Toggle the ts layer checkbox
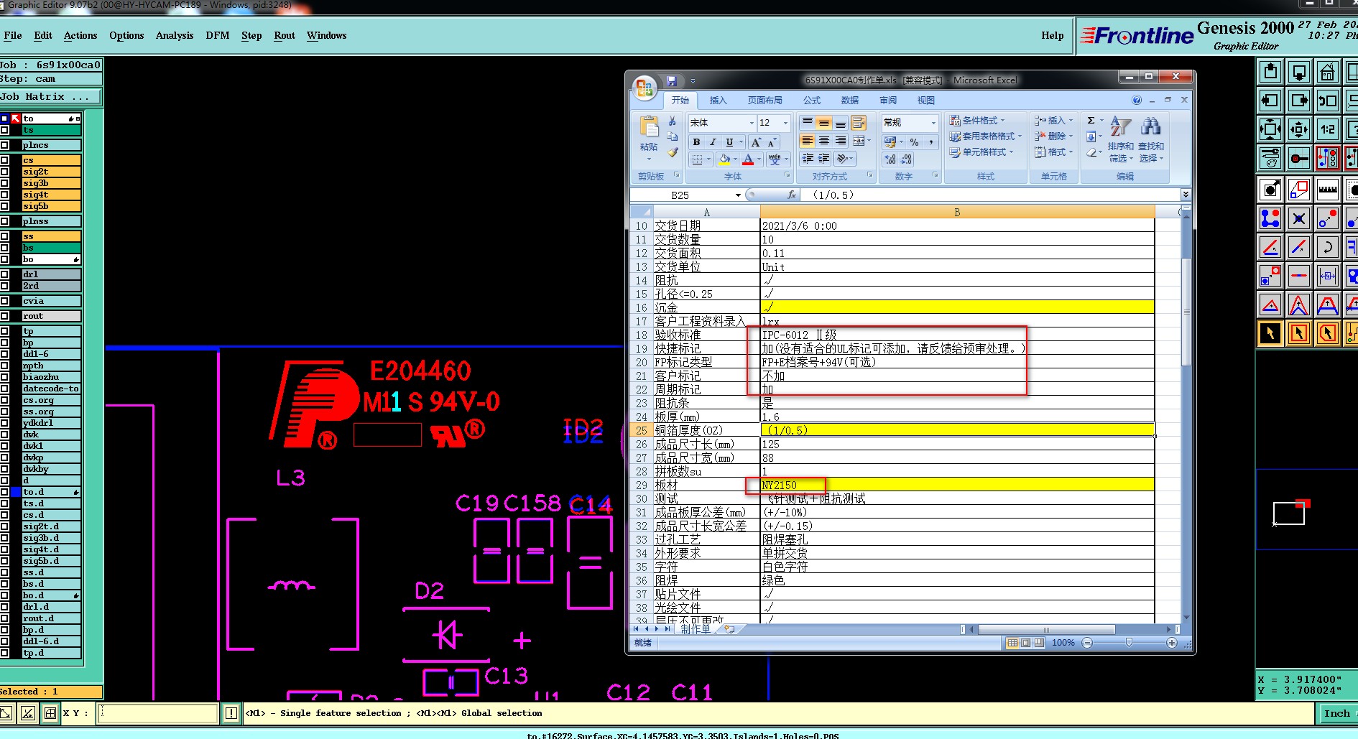The width and height of the screenshot is (1358, 739). (5, 130)
